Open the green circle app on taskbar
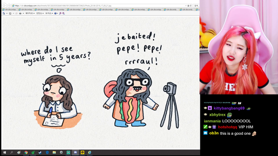The height and width of the screenshot is (156, 278). click(33, 152)
